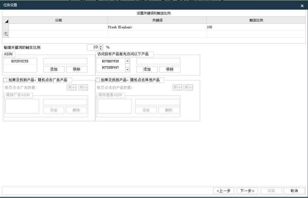This screenshot has width=308, height=198.
Task: Select B07HB87FXW in pre-visit list
Action: [x=110, y=61]
